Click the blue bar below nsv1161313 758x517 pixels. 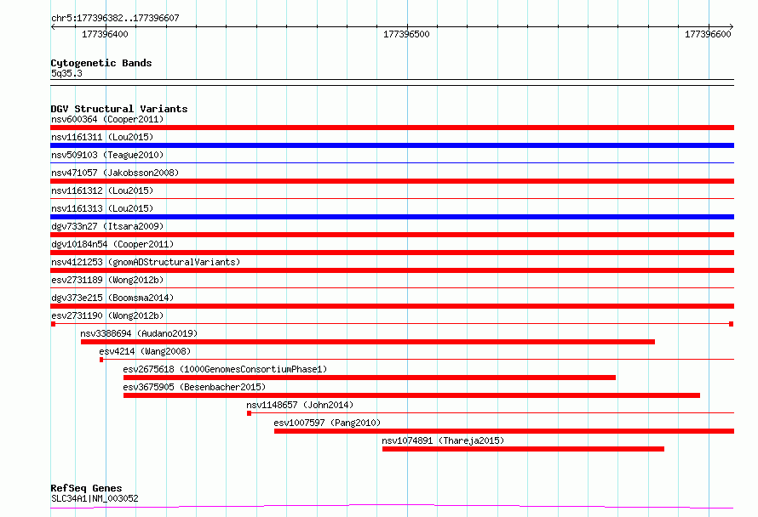click(392, 217)
